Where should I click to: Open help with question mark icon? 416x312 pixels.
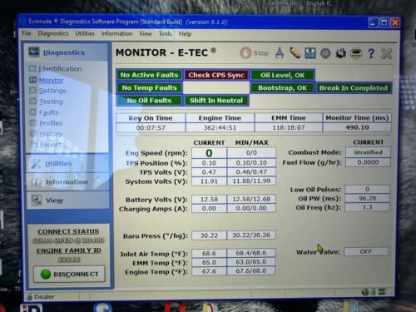coord(371,53)
